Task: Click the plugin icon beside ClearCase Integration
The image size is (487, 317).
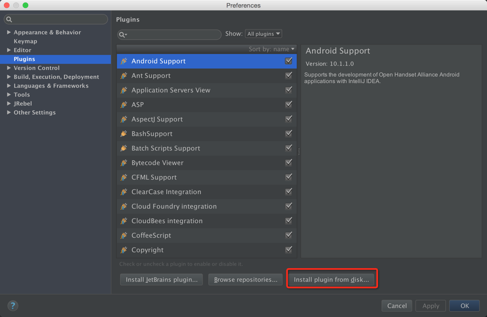Action: (124, 192)
